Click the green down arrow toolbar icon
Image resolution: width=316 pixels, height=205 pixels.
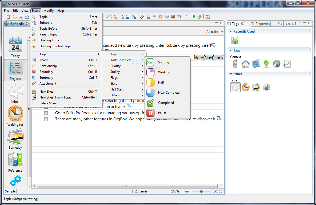[x=194, y=17]
